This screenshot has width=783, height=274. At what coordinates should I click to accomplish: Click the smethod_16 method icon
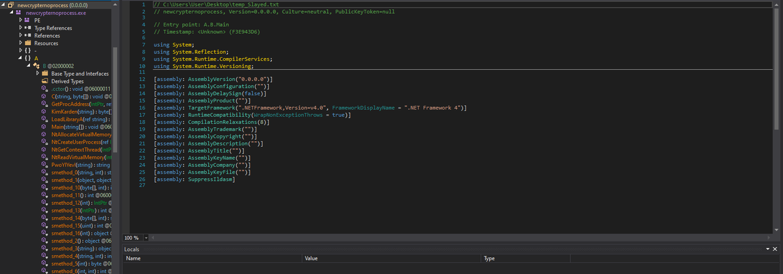coord(46,233)
